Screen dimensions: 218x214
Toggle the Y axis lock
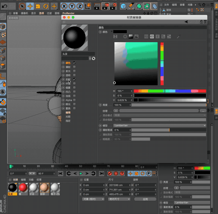point(72,6)
